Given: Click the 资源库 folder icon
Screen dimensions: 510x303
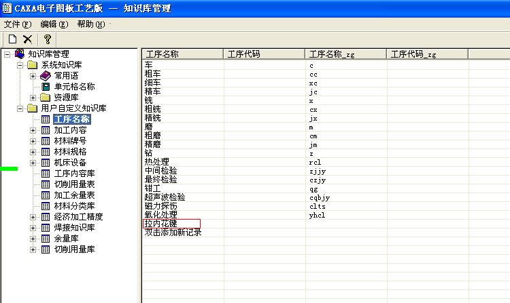Looking at the screenshot, I should (x=45, y=97).
